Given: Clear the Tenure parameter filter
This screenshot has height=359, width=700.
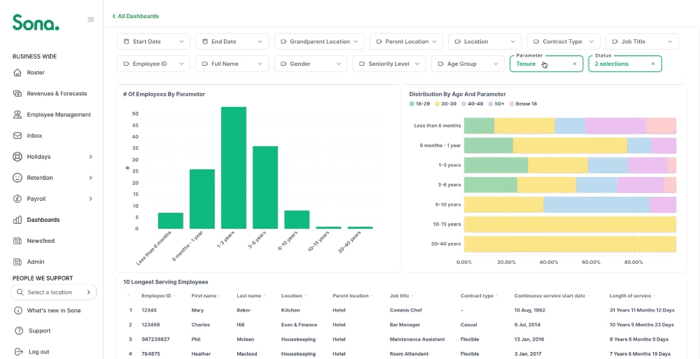Looking at the screenshot, I should [x=575, y=64].
